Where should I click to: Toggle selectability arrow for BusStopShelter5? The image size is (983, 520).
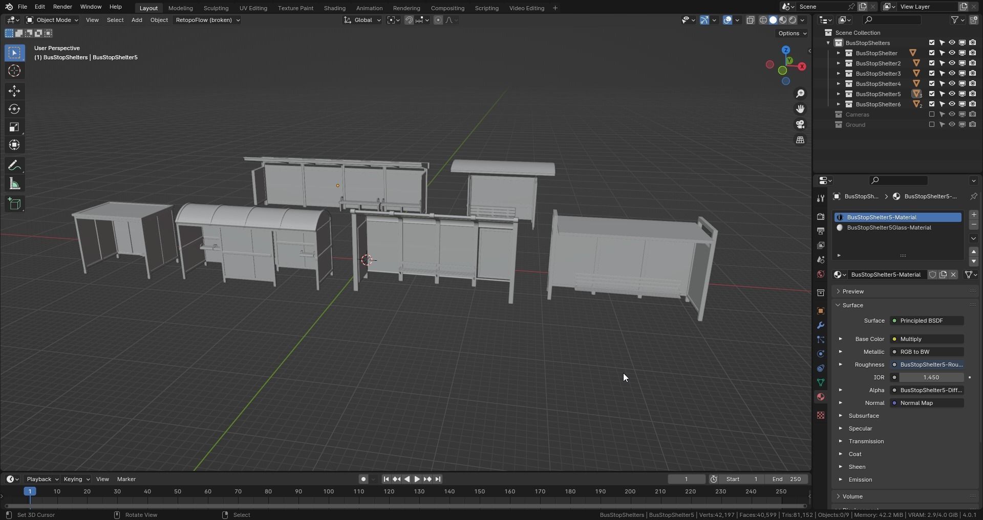tap(942, 94)
